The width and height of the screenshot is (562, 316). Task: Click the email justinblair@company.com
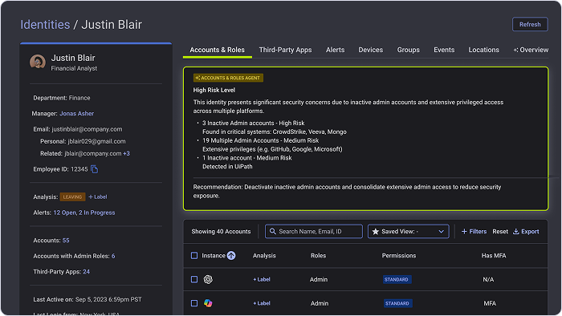point(87,129)
